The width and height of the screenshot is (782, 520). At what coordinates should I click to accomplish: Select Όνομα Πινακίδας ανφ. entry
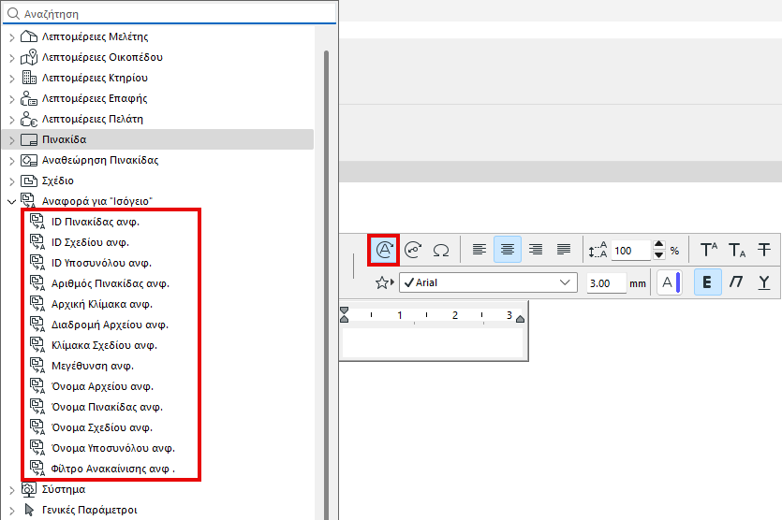pos(107,407)
